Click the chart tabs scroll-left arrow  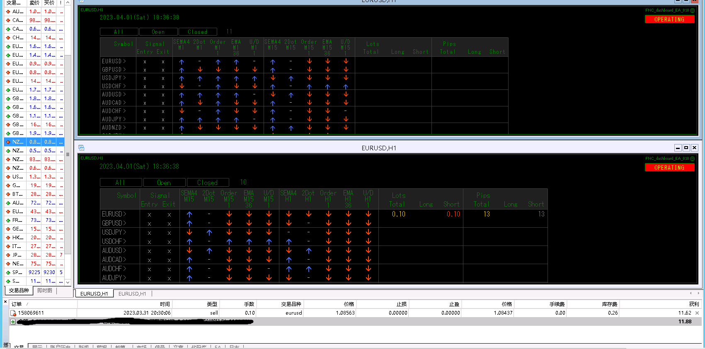[690, 293]
